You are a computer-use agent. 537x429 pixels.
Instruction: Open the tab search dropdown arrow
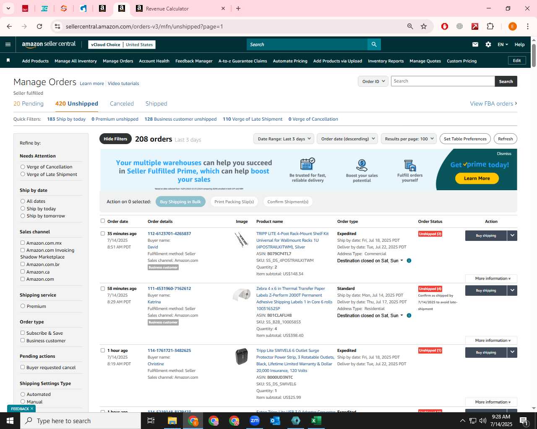8,8
